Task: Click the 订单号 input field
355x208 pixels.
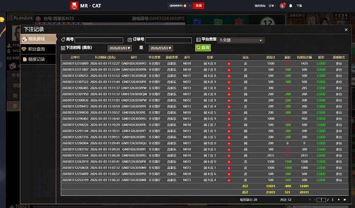Action: point(168,40)
